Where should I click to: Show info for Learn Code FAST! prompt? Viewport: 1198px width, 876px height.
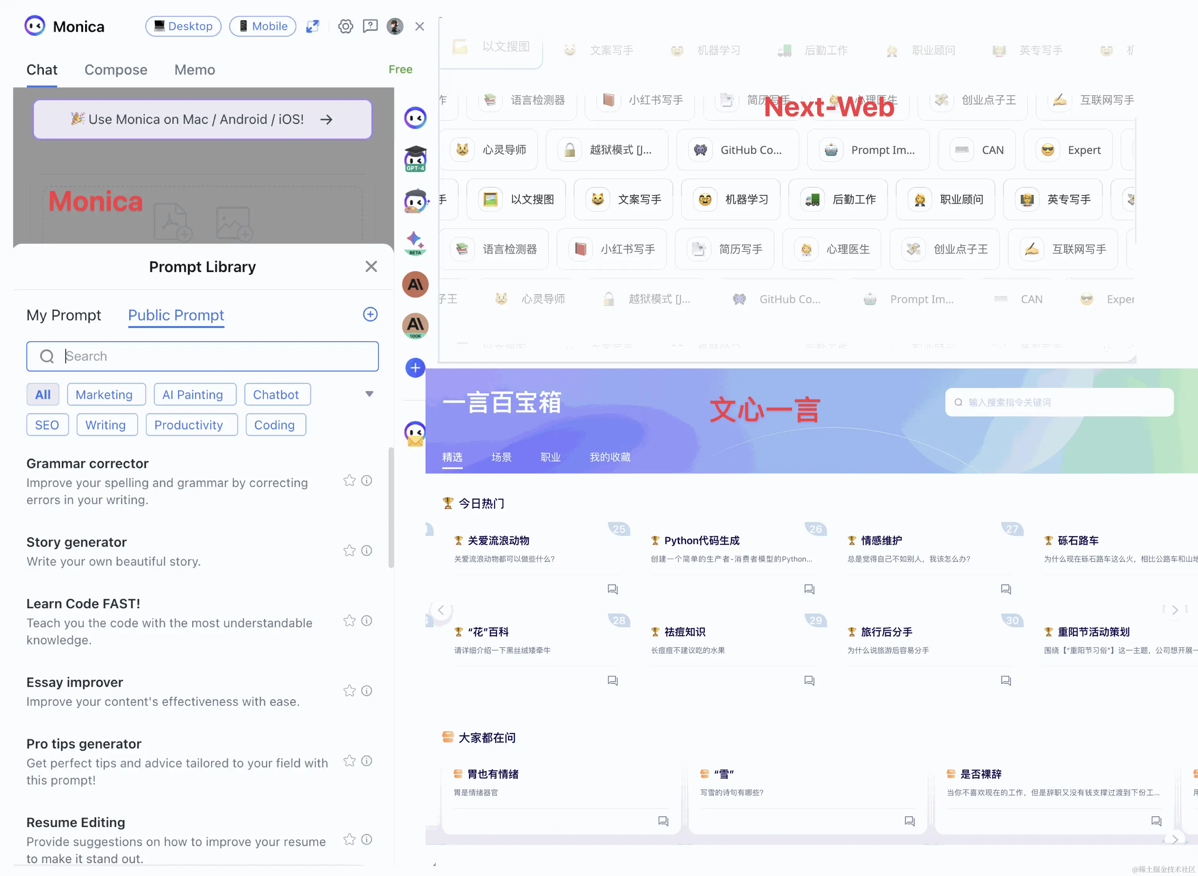click(366, 620)
